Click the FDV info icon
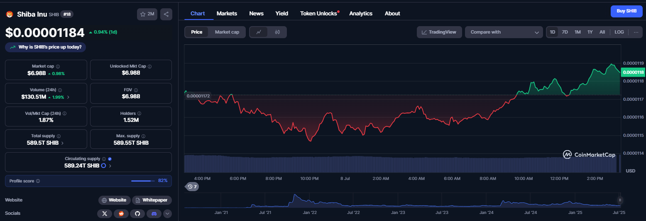 click(x=136, y=90)
